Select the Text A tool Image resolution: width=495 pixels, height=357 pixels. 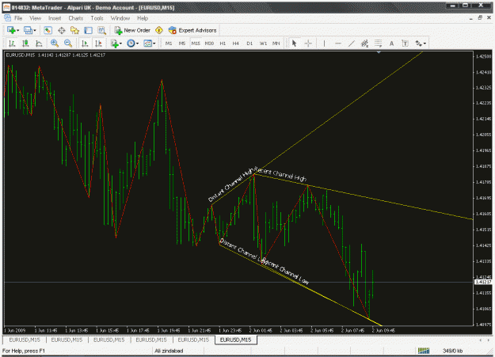click(x=391, y=44)
